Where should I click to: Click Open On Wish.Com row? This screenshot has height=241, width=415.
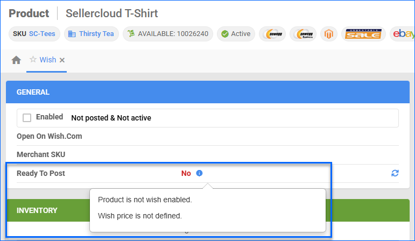pyautogui.click(x=208, y=136)
